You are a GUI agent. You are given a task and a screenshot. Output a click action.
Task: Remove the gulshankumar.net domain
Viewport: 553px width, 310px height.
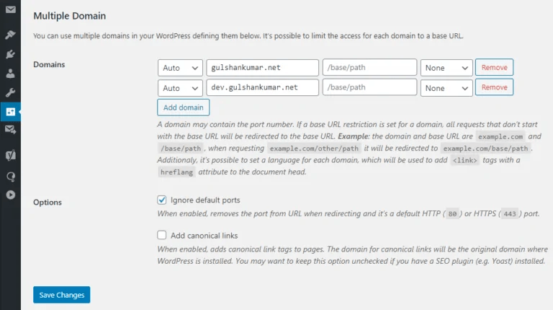(x=494, y=68)
